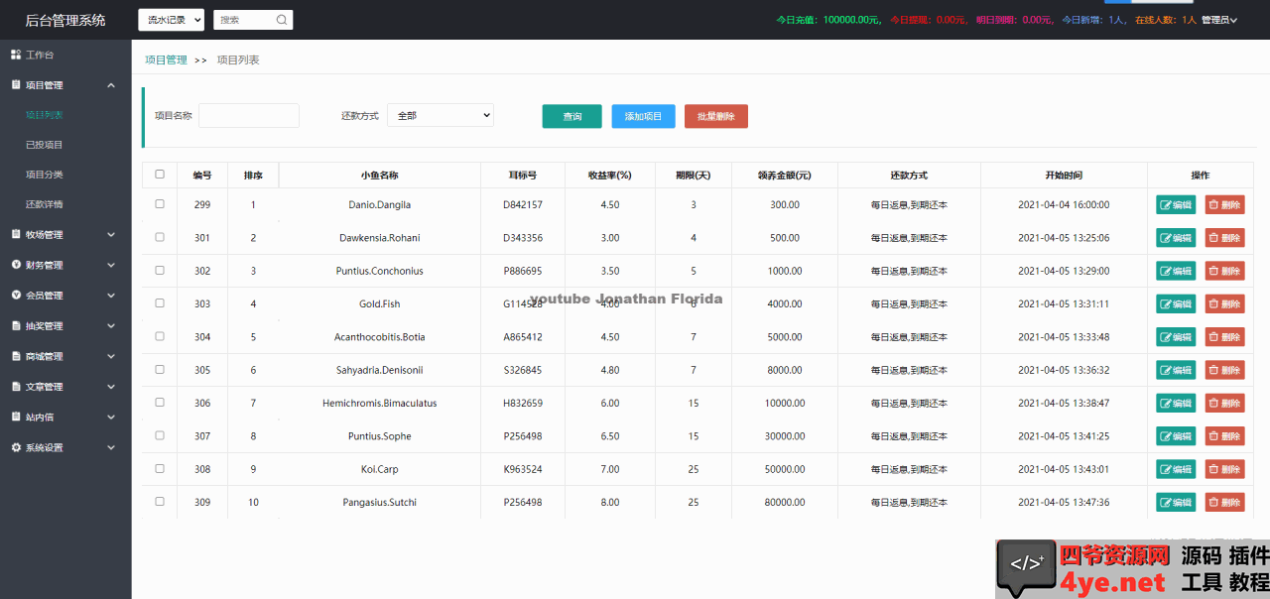Go to 项目分类 in the sidebar

coord(45,175)
